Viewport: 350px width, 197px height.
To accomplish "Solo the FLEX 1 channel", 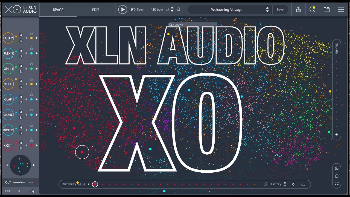I will pyautogui.click(x=21, y=56).
